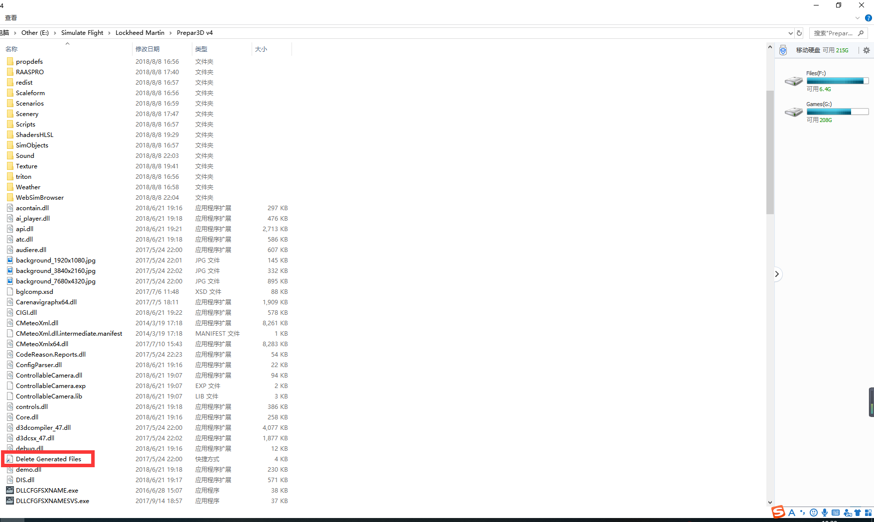
Task: Click the refresh button beside address bar
Action: (x=799, y=33)
